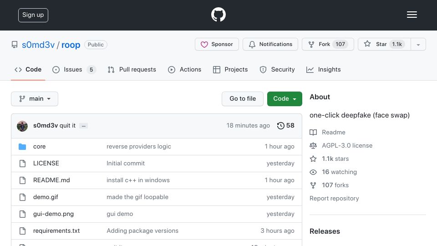The width and height of the screenshot is (437, 246).
Task: Open the requirements.txt file
Action: pyautogui.click(x=56, y=231)
